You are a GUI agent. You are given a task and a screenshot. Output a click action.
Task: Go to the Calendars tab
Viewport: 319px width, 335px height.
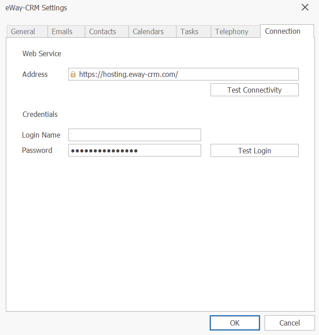pos(153,31)
